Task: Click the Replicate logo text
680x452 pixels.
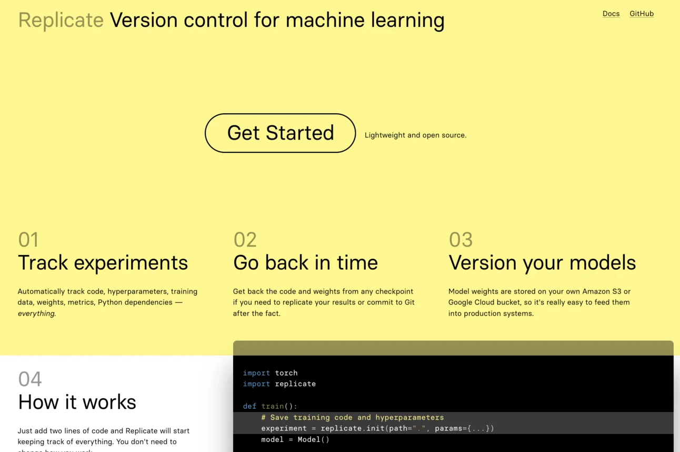Action: [61, 20]
